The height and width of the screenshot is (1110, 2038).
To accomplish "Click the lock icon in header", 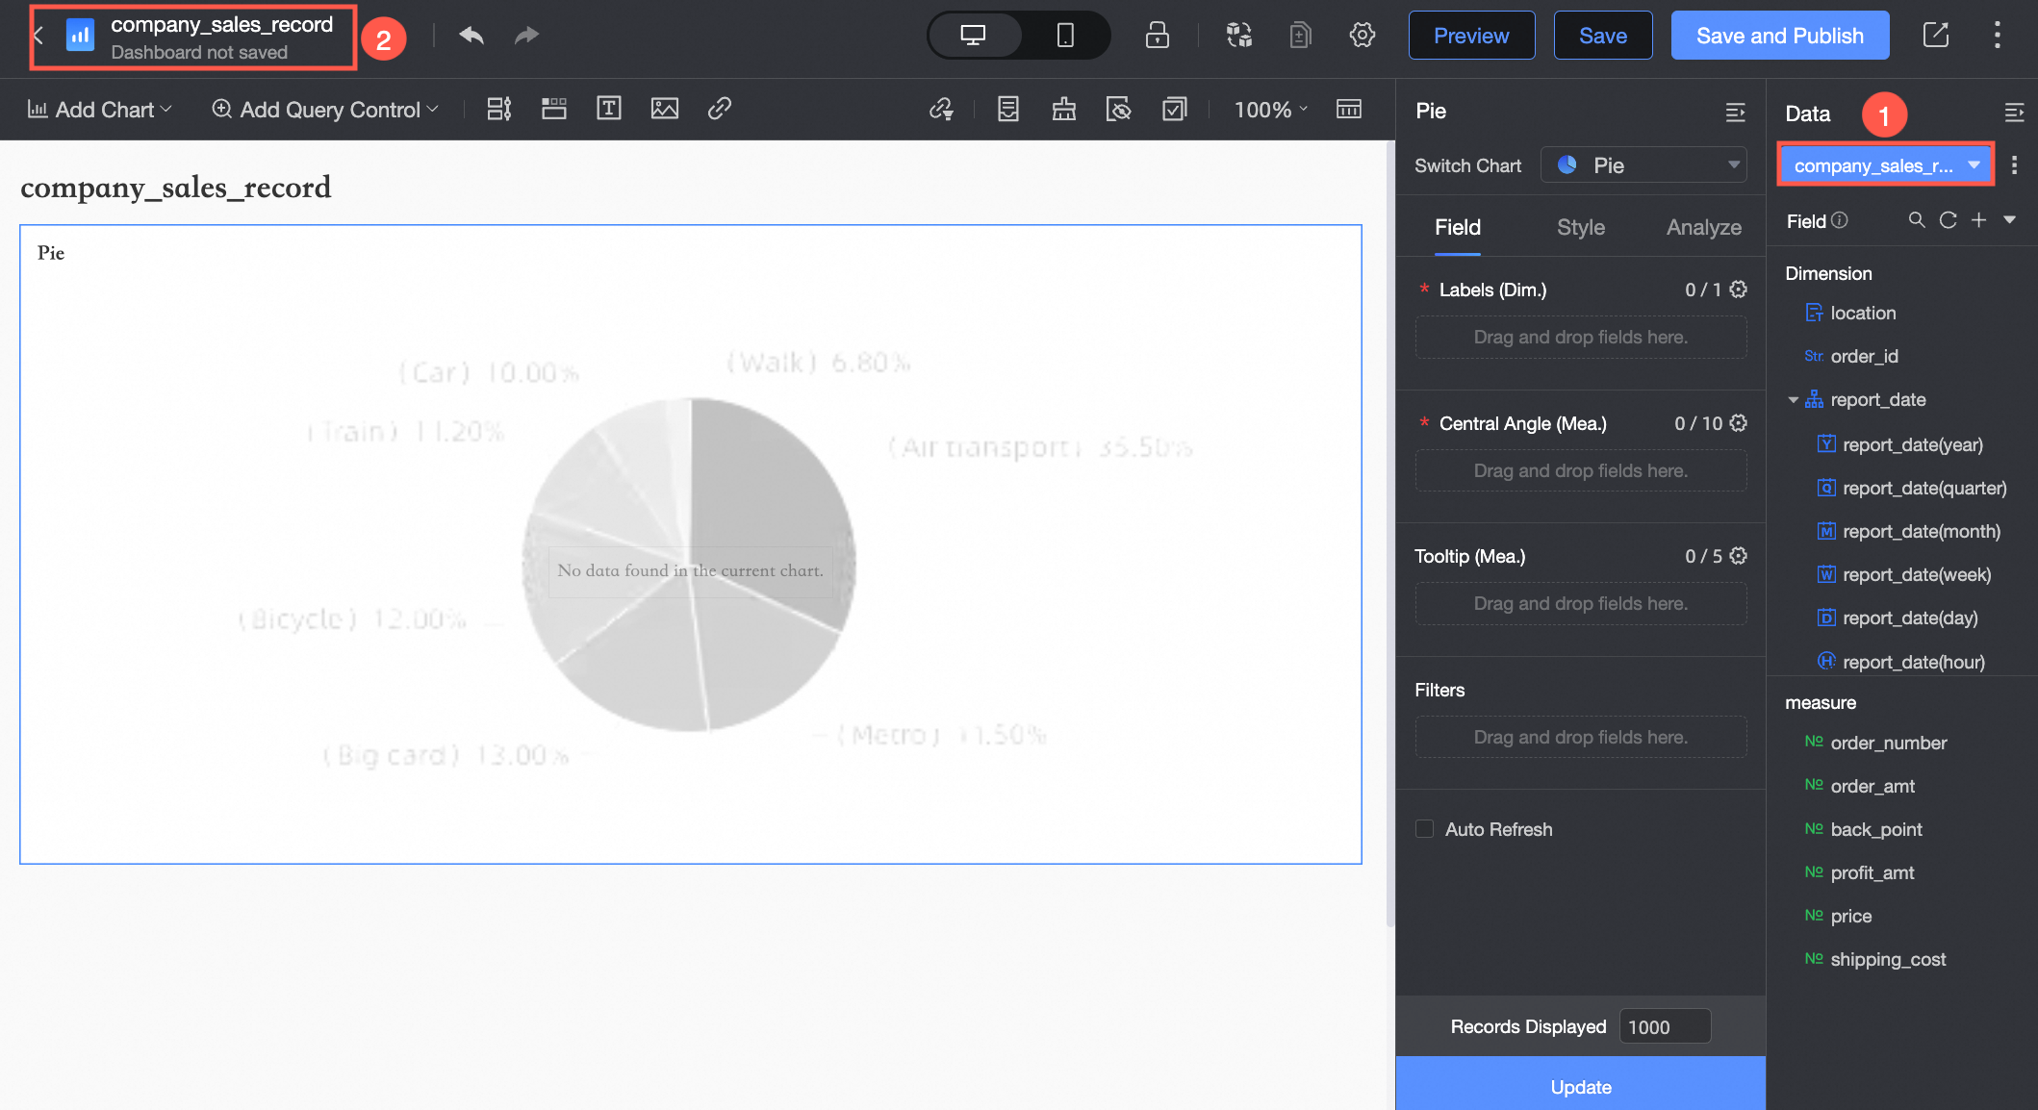I will 1157,36.
